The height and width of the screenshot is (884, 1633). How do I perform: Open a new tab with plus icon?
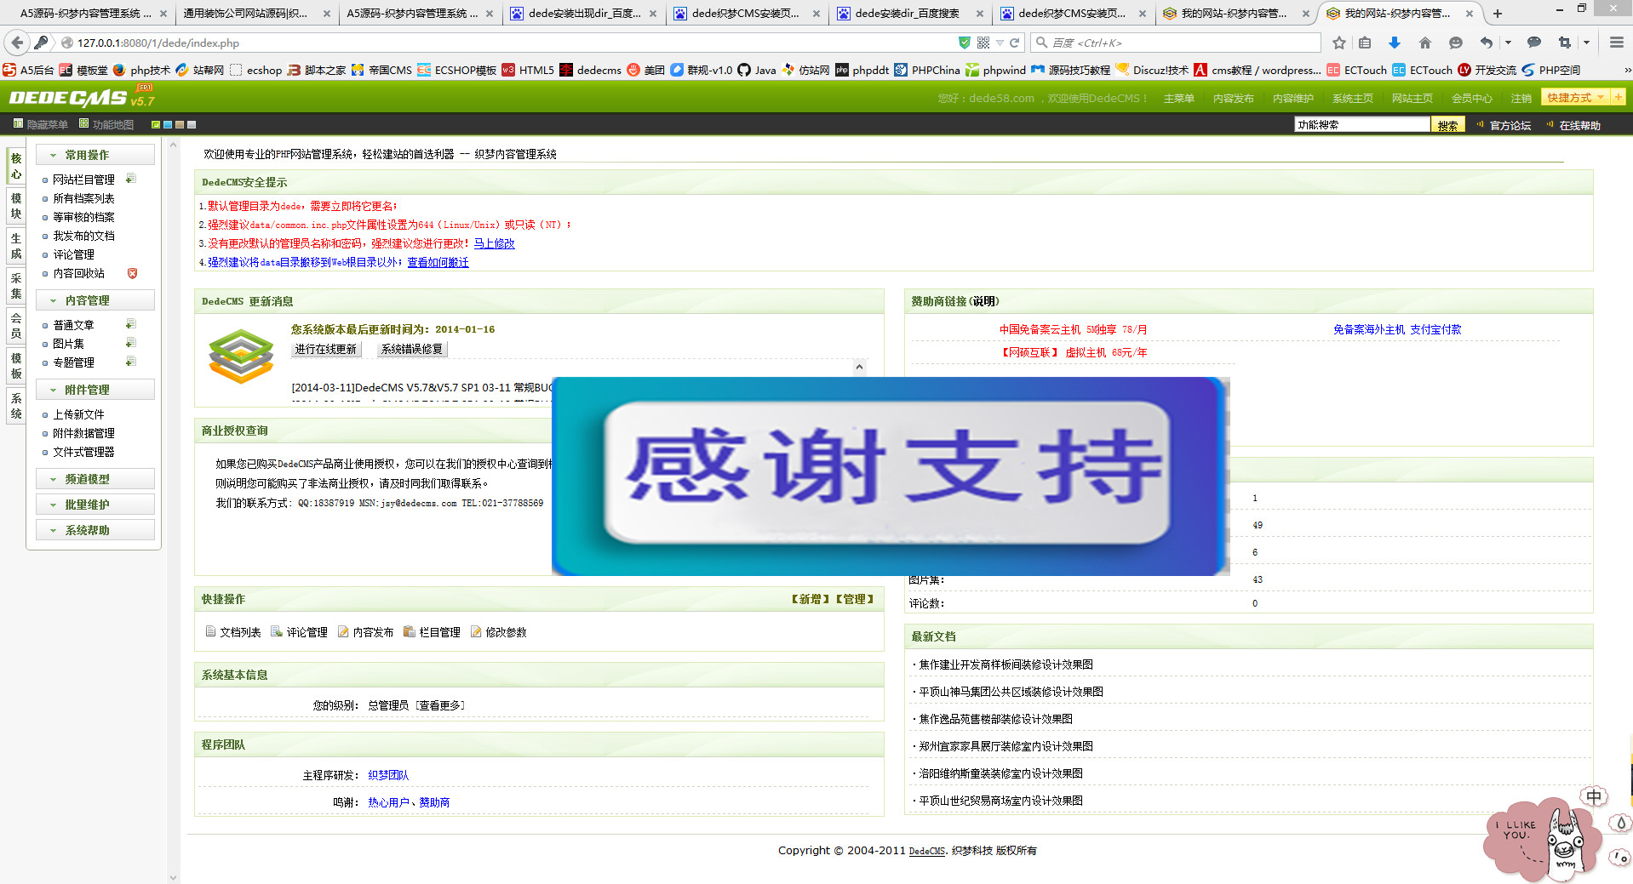[1498, 14]
